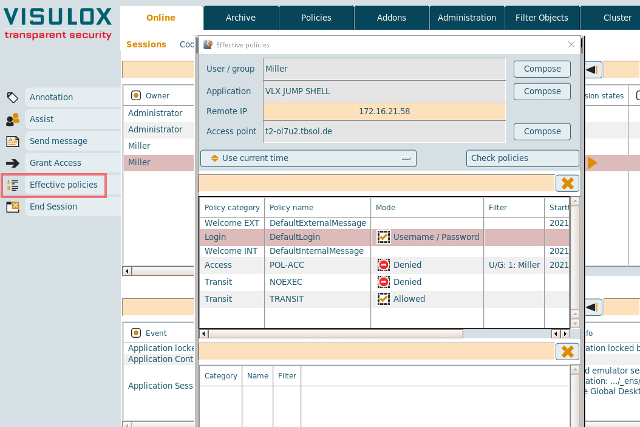
Task: Toggle the Event column header selector
Action: pos(136,333)
